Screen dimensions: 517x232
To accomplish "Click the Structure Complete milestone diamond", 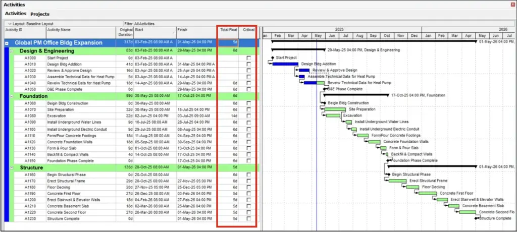I will 476,218.
